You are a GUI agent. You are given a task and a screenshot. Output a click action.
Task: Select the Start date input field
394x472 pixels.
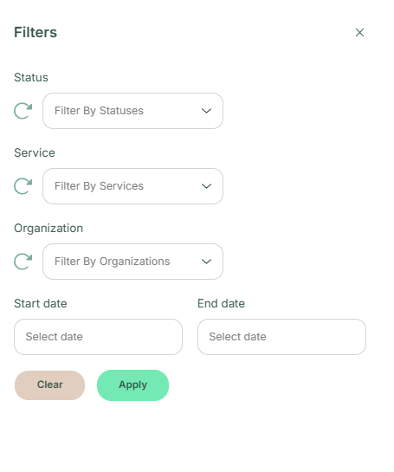click(x=98, y=337)
